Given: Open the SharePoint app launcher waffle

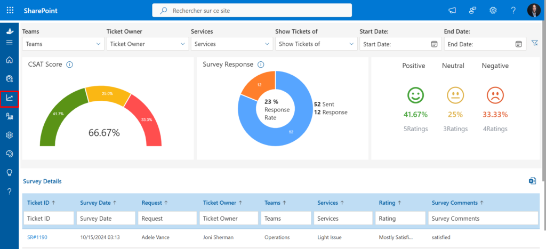Looking at the screenshot, I should pyautogui.click(x=10, y=11).
